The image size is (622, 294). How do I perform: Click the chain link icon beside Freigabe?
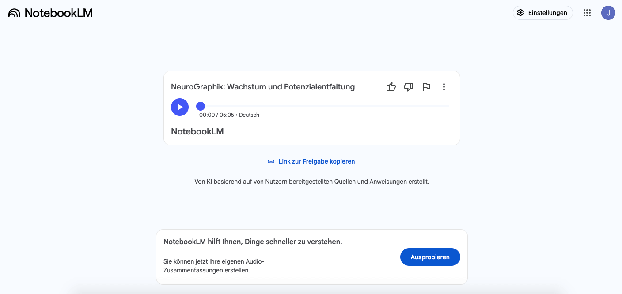point(271,161)
